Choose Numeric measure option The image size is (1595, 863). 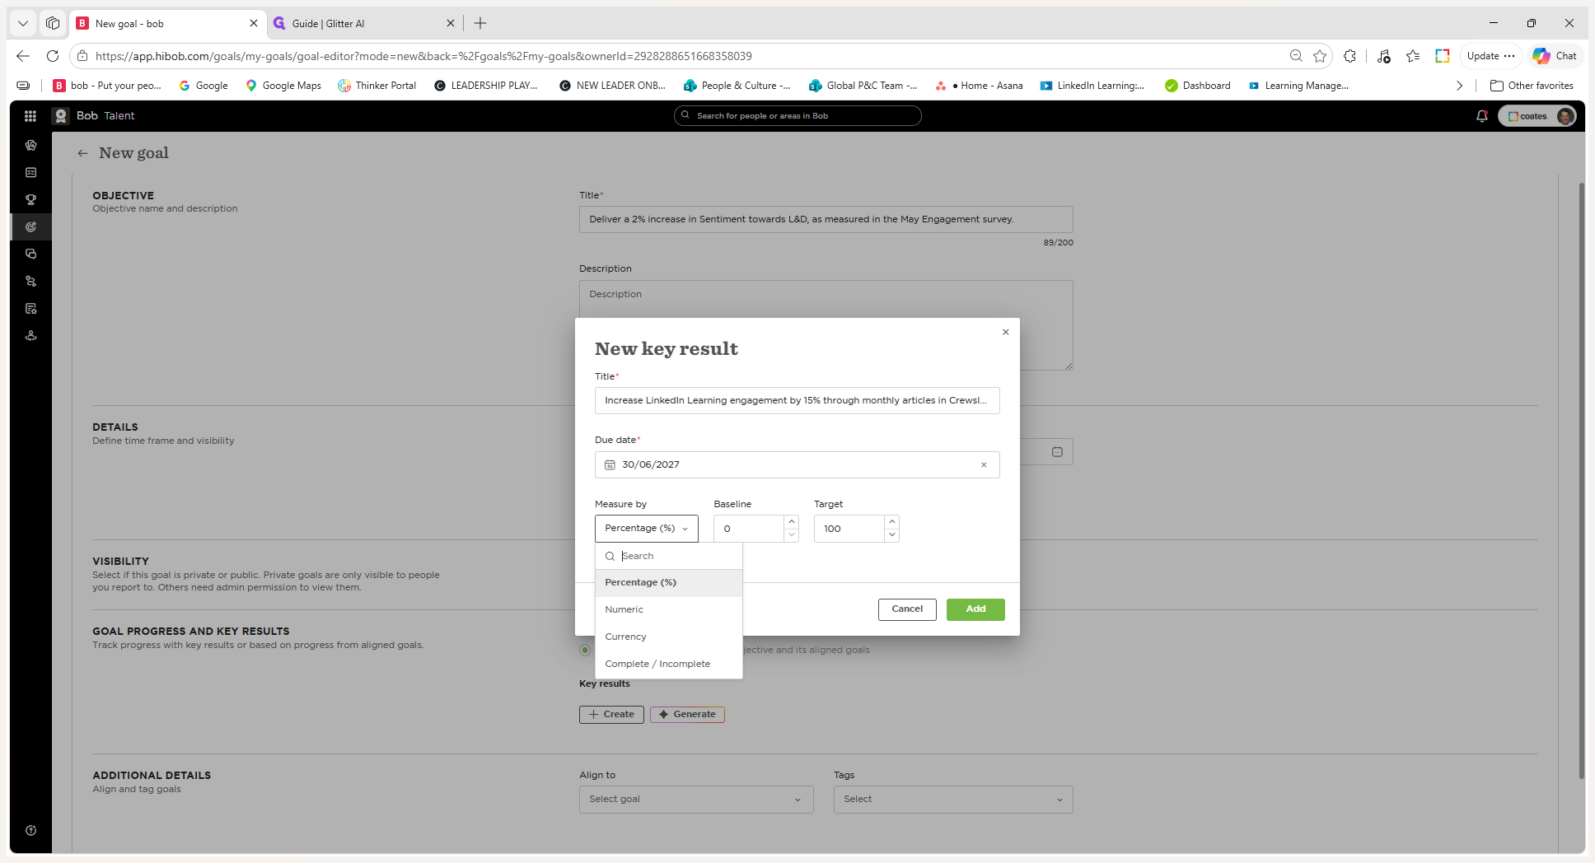point(669,609)
